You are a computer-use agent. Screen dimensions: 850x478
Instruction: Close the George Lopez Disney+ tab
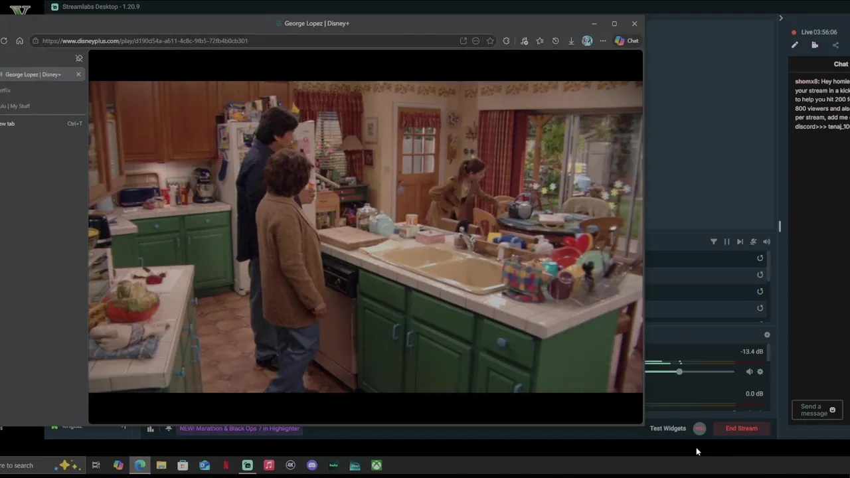[x=78, y=74]
